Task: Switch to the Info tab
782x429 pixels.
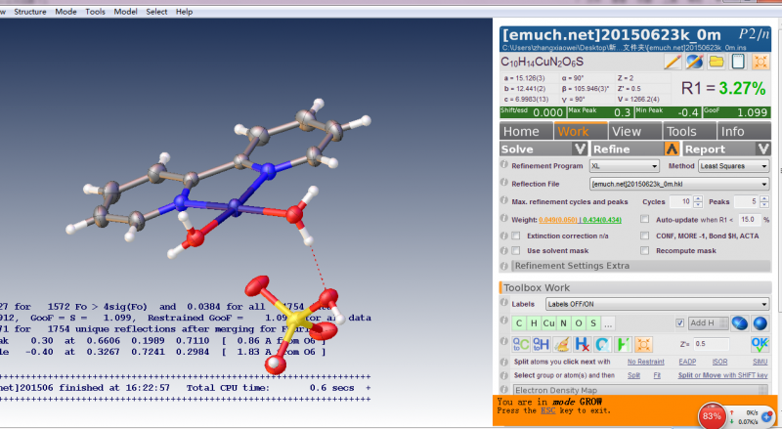Action: pos(744,131)
